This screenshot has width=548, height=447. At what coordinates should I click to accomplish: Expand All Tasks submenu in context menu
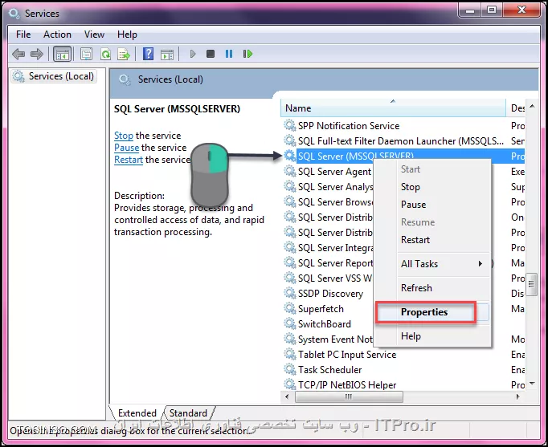tap(432, 264)
